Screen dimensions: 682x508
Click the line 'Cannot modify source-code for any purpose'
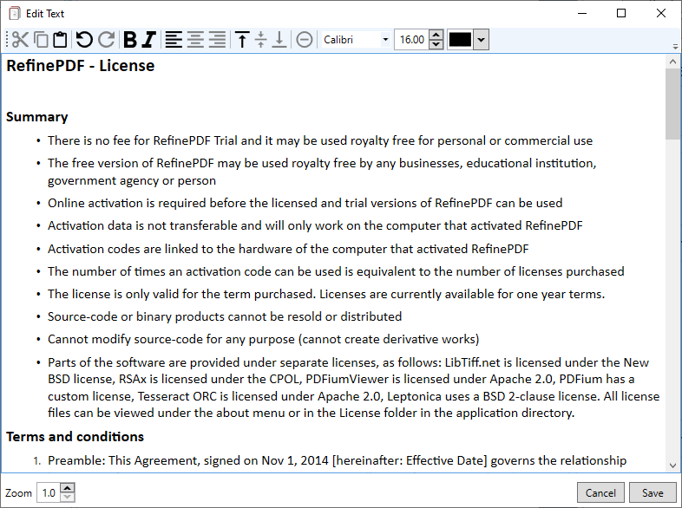(264, 340)
